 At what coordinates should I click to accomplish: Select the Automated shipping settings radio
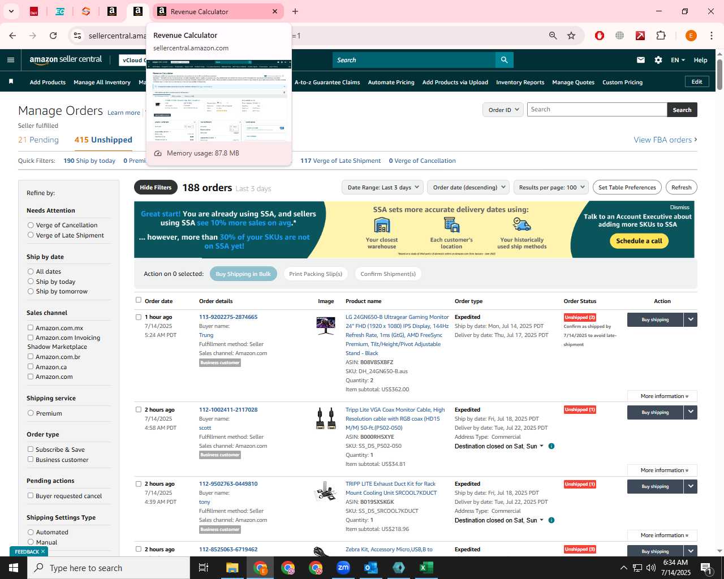coord(31,532)
